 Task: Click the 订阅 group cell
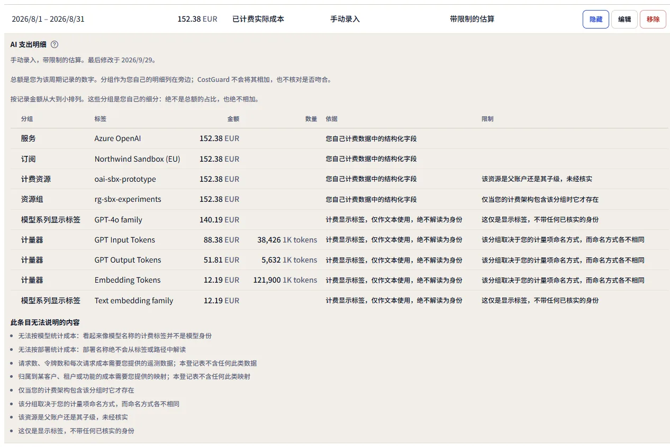[29, 159]
